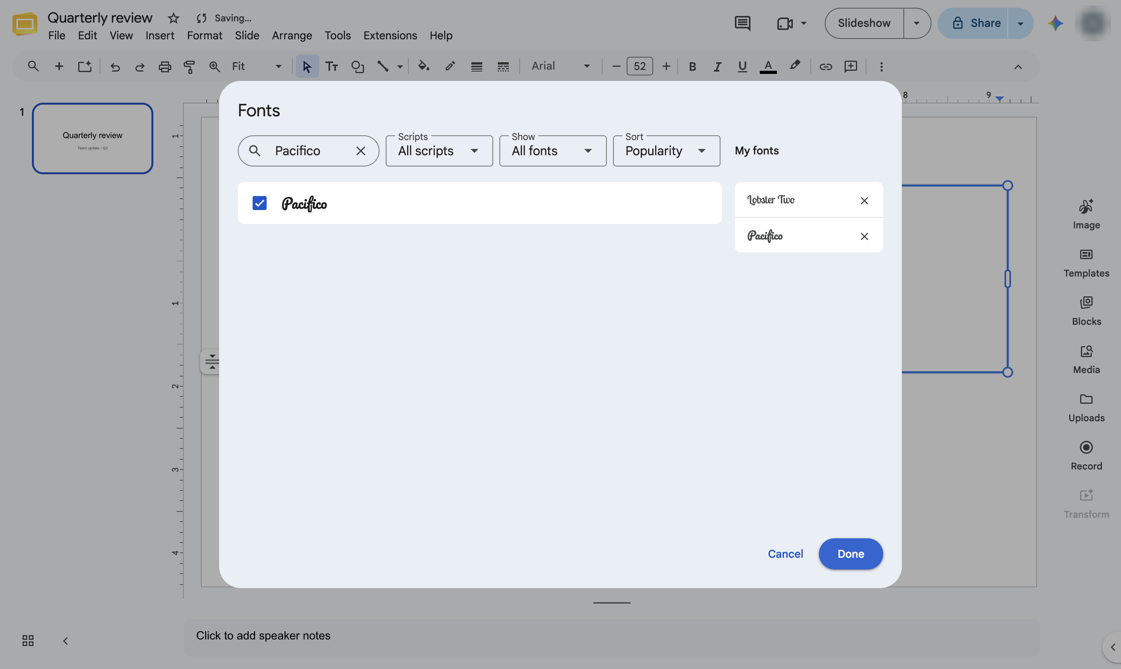
Task: Open the Templates side panel
Action: pyautogui.click(x=1086, y=263)
